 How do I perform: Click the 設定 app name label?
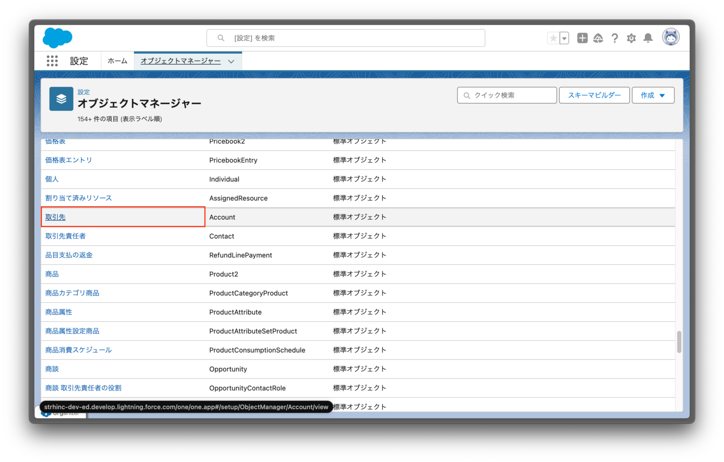click(79, 61)
